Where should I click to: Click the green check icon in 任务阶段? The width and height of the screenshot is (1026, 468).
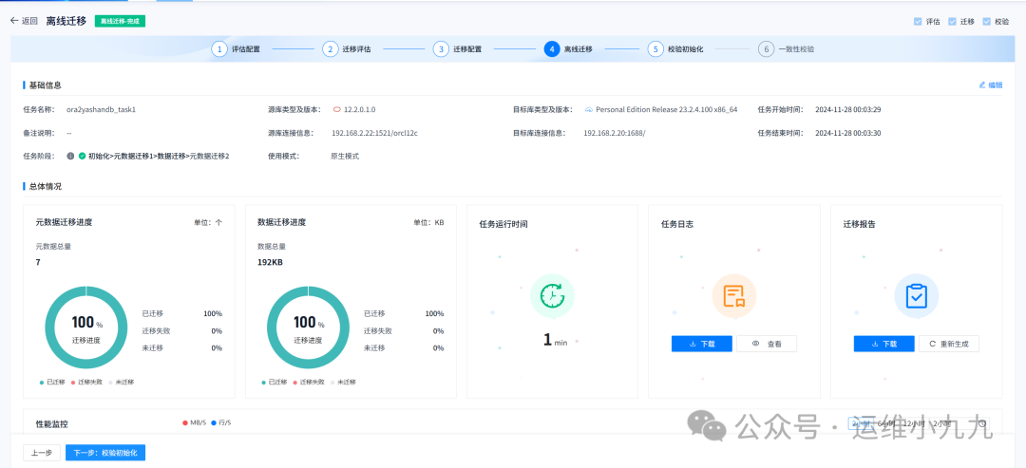[x=82, y=157]
